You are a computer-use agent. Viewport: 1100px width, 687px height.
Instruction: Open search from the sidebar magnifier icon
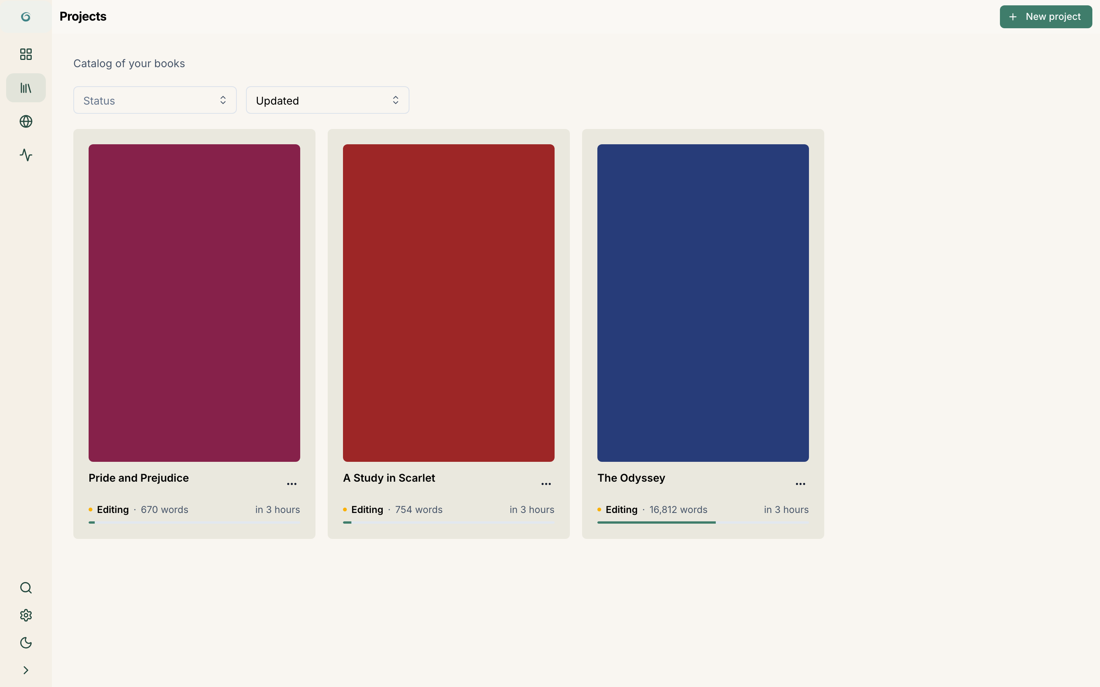(26, 588)
